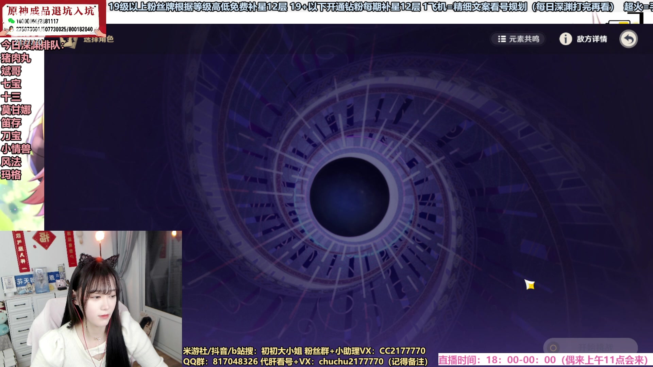Click queue name 小情兽
Viewport: 653px width, 367px height.
[16, 149]
